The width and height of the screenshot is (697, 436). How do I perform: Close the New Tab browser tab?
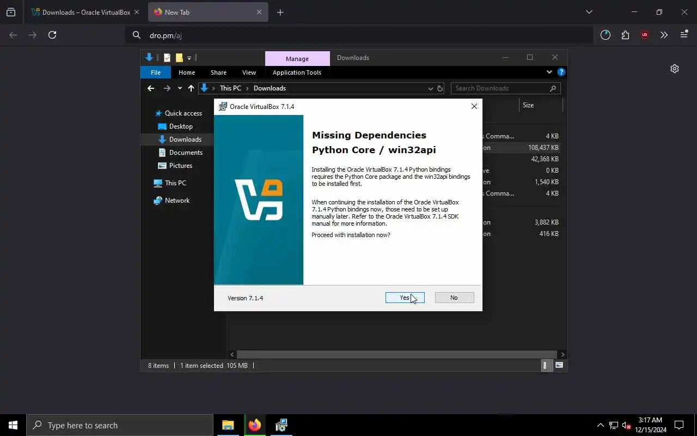pos(259,12)
